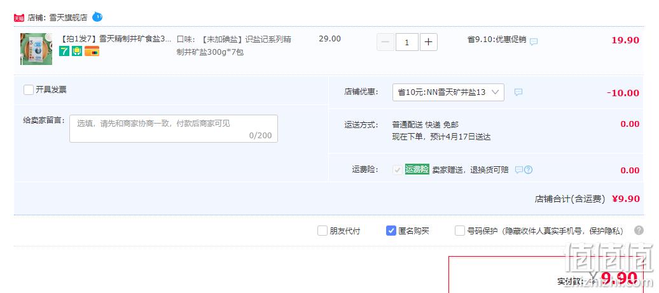Decrease the quantity with the minus button
Screen dimensions: 659x293
(385, 42)
